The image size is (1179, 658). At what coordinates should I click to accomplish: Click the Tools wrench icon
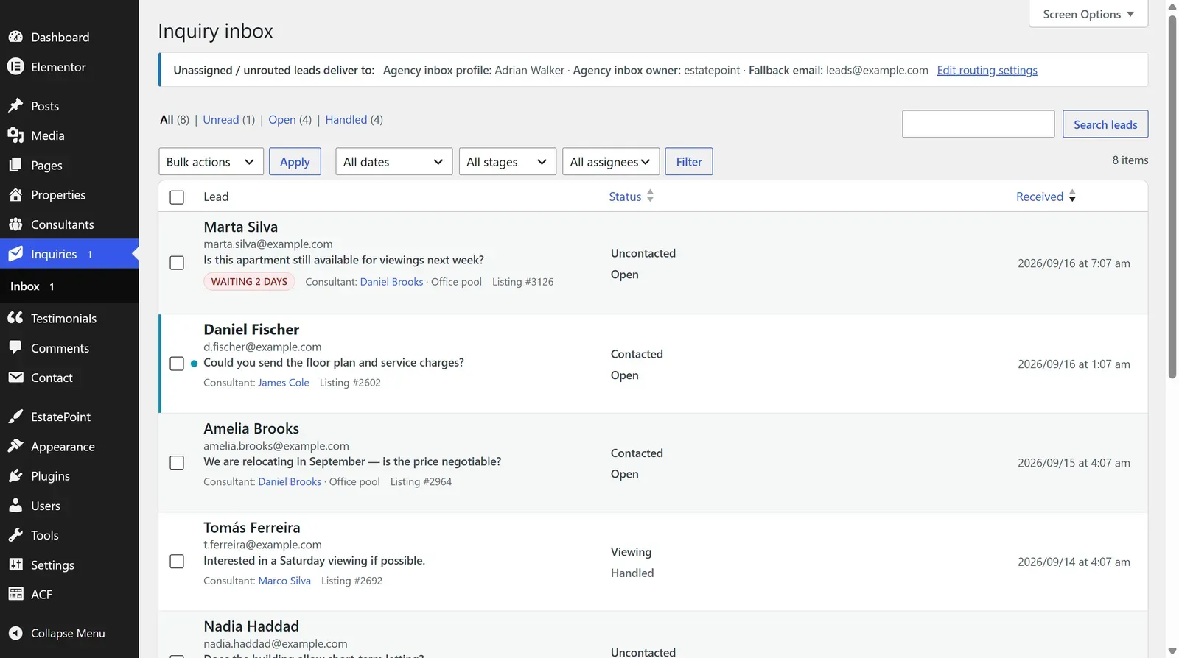pos(15,535)
